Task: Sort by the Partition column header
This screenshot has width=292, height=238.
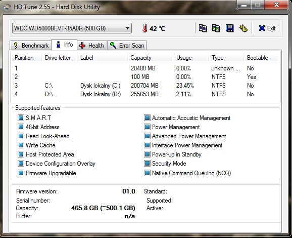Action: click(x=26, y=58)
